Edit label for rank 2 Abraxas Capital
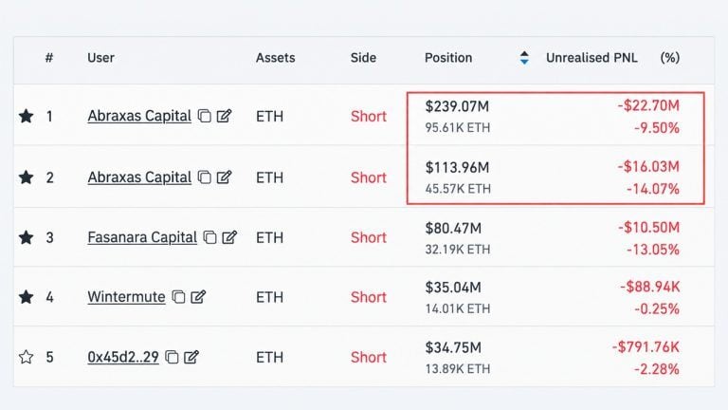Screen dimensions: 728x410 tap(224, 177)
